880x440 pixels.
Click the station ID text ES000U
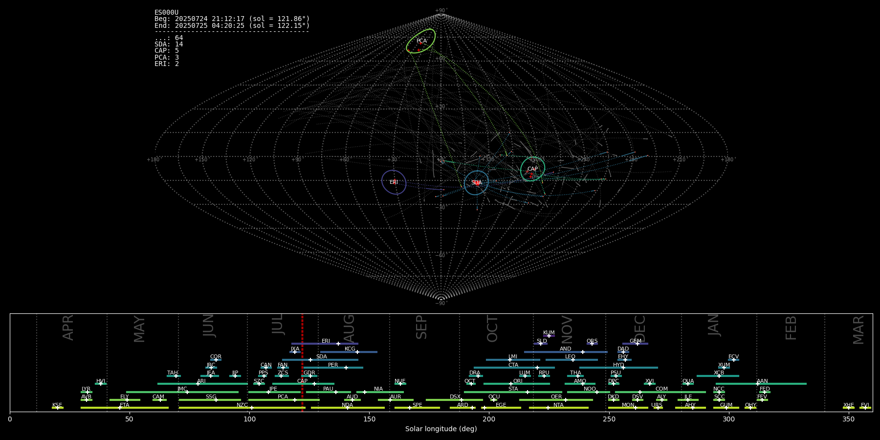[x=166, y=13]
